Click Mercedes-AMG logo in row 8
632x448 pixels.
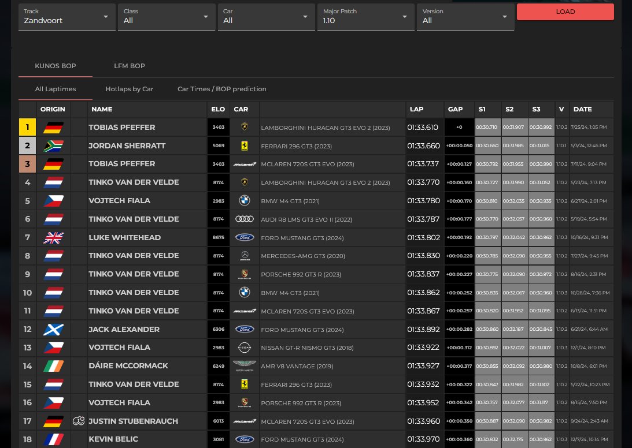[x=244, y=256]
